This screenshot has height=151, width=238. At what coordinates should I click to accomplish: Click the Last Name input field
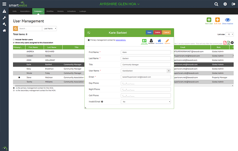[x=146, y=58]
